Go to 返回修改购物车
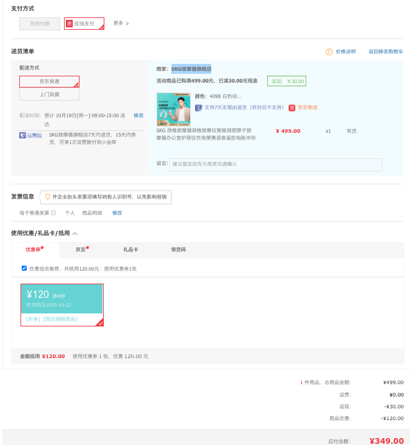The height and width of the screenshot is (445, 410). coord(386,52)
